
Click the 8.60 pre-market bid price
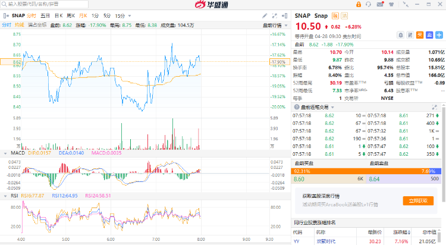299,179
